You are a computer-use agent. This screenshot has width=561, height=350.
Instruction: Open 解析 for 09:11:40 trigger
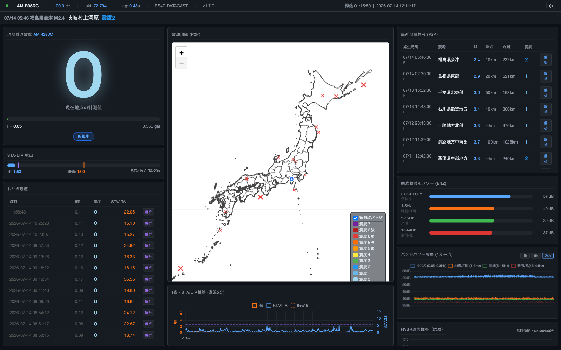(x=148, y=290)
